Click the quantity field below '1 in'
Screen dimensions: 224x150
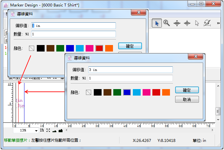coord(74,34)
